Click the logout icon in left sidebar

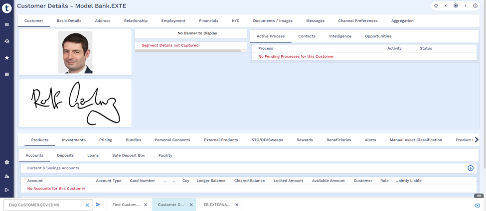point(7,190)
